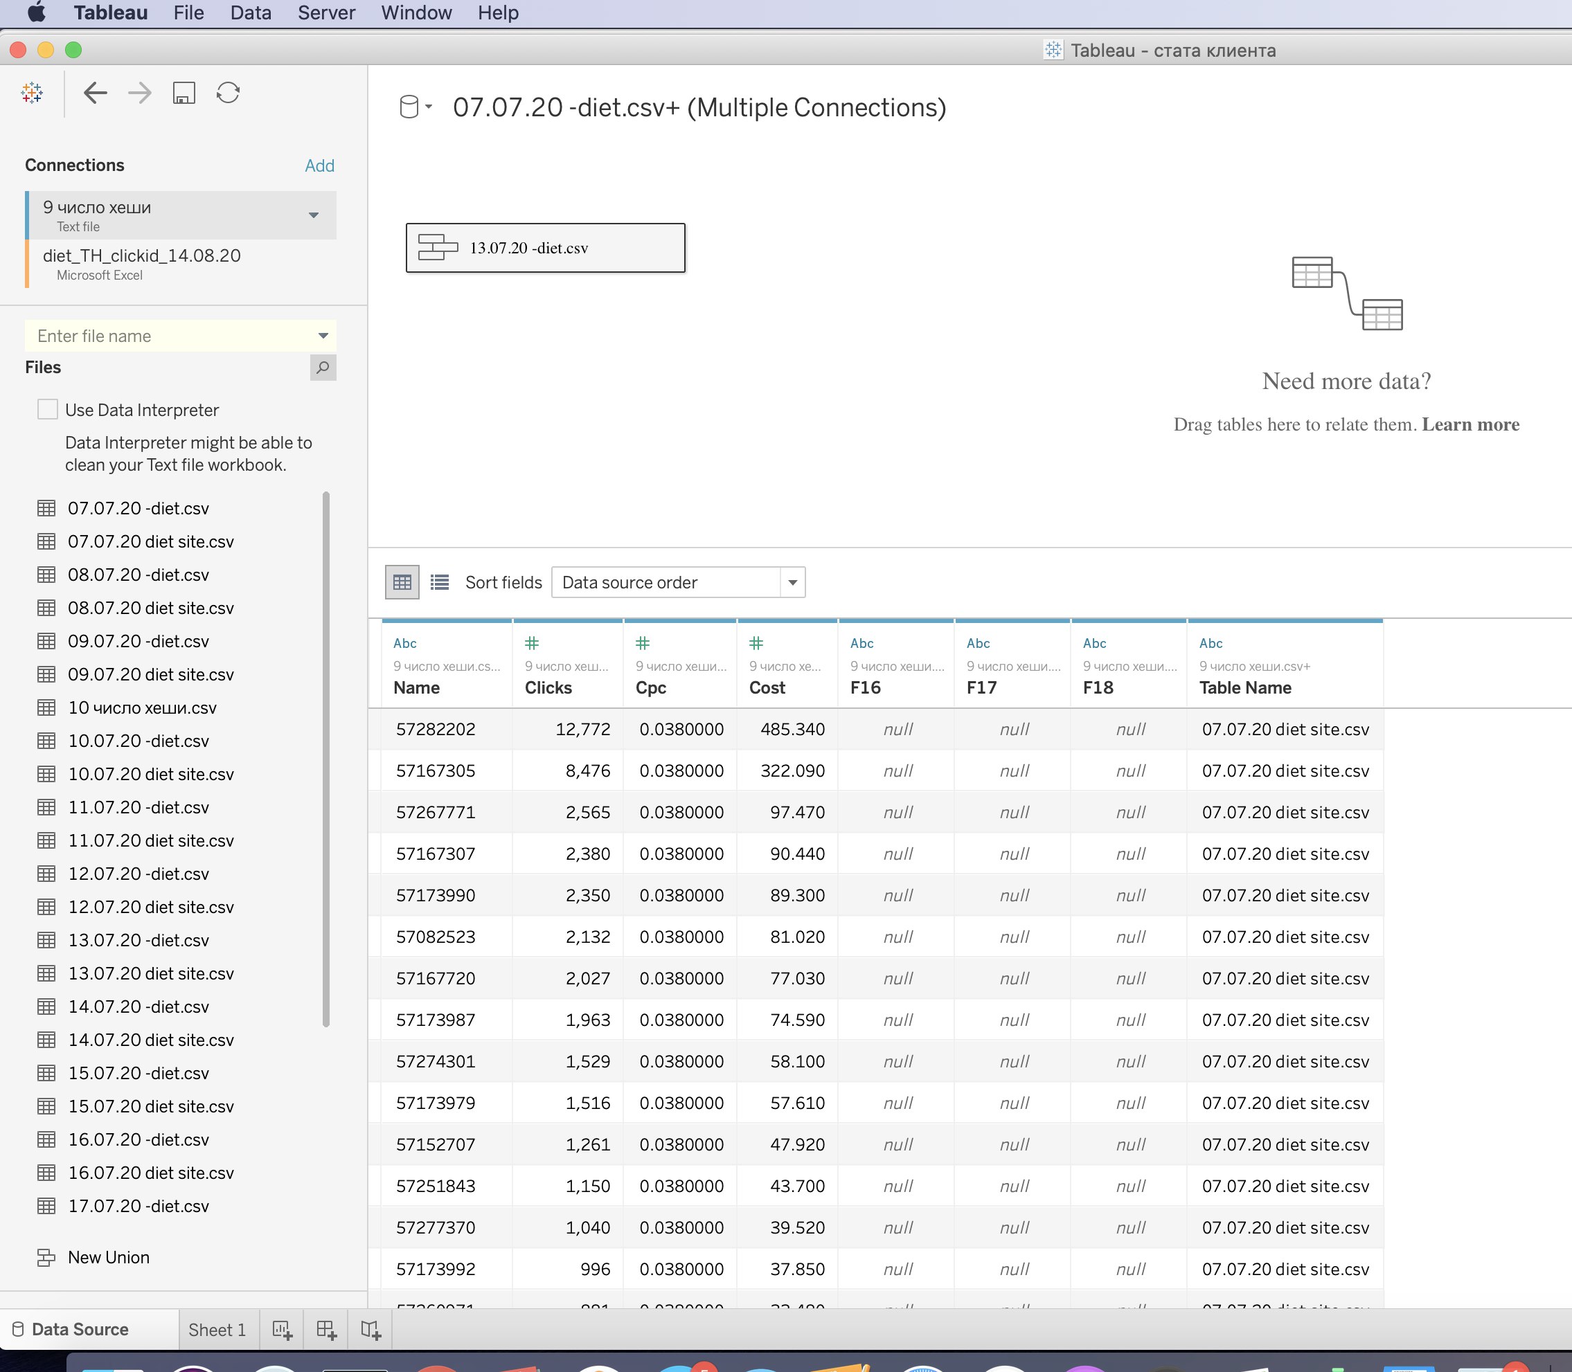Viewport: 1572px width, 1372px height.
Task: Click the New Union icon
Action: (x=46, y=1257)
